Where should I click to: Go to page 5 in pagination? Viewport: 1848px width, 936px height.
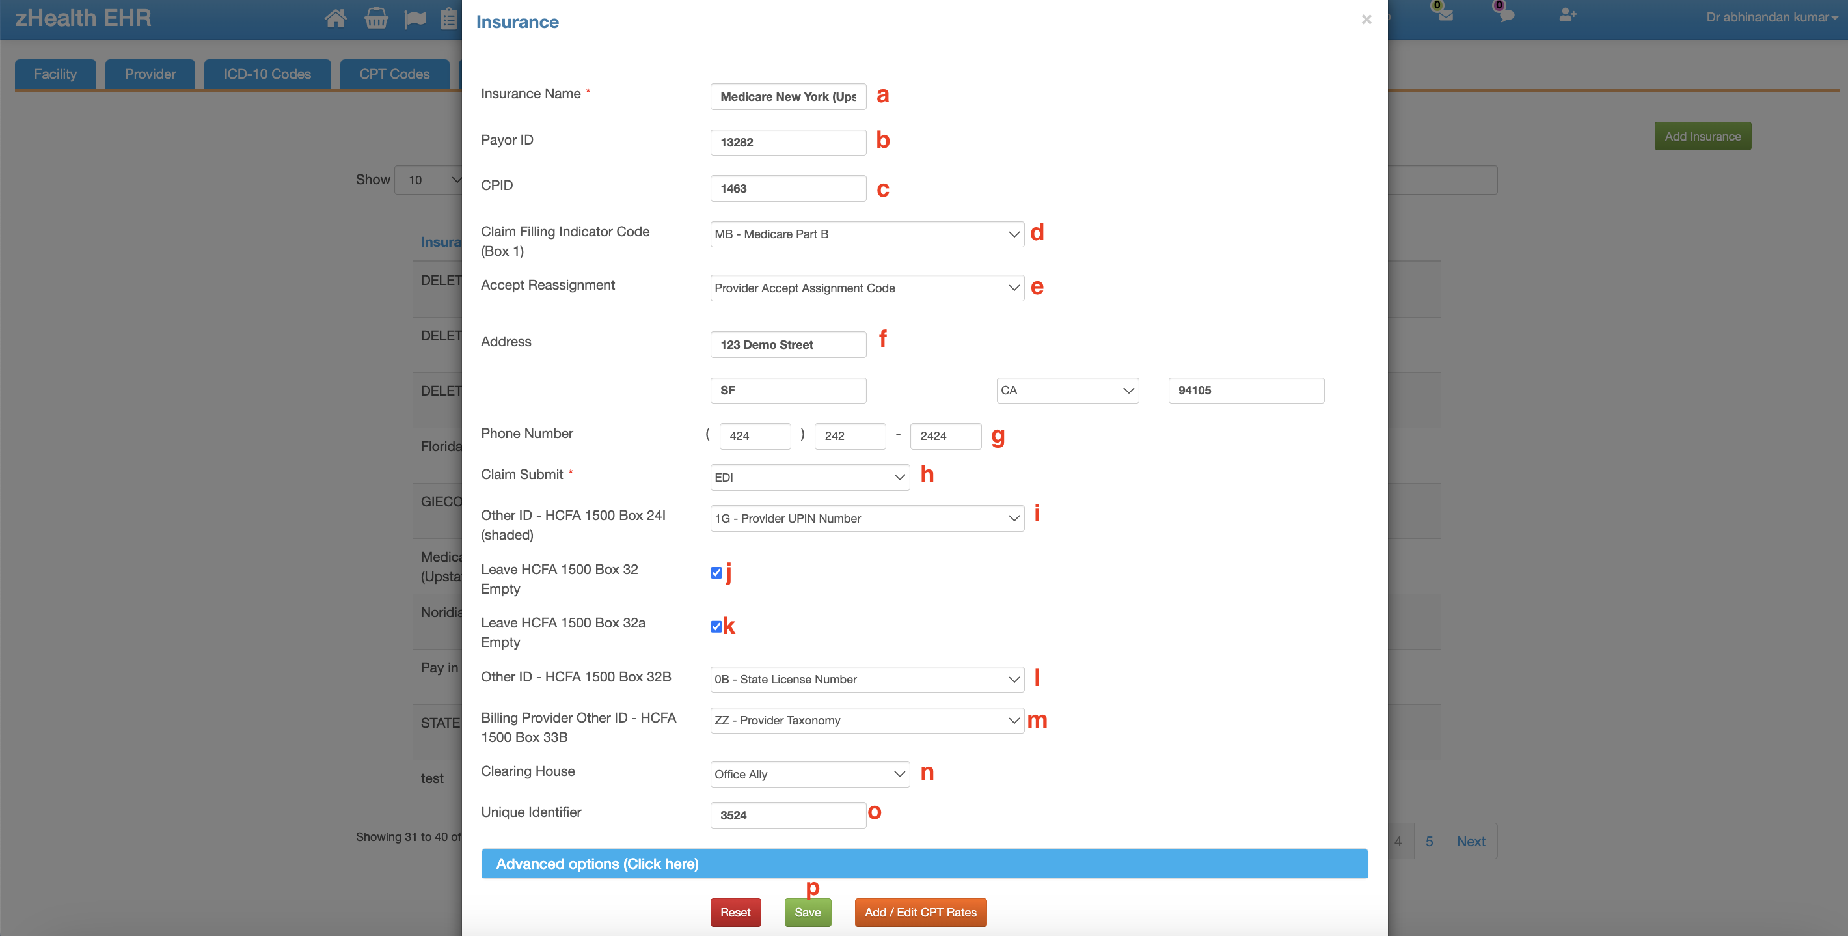[x=1429, y=841]
